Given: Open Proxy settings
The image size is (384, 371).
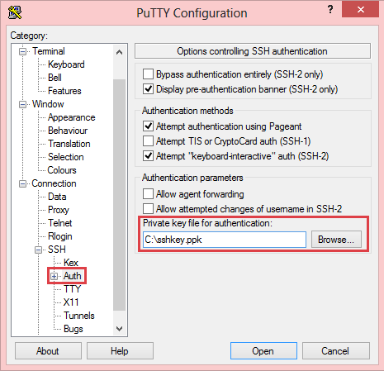Looking at the screenshot, I should (x=59, y=210).
